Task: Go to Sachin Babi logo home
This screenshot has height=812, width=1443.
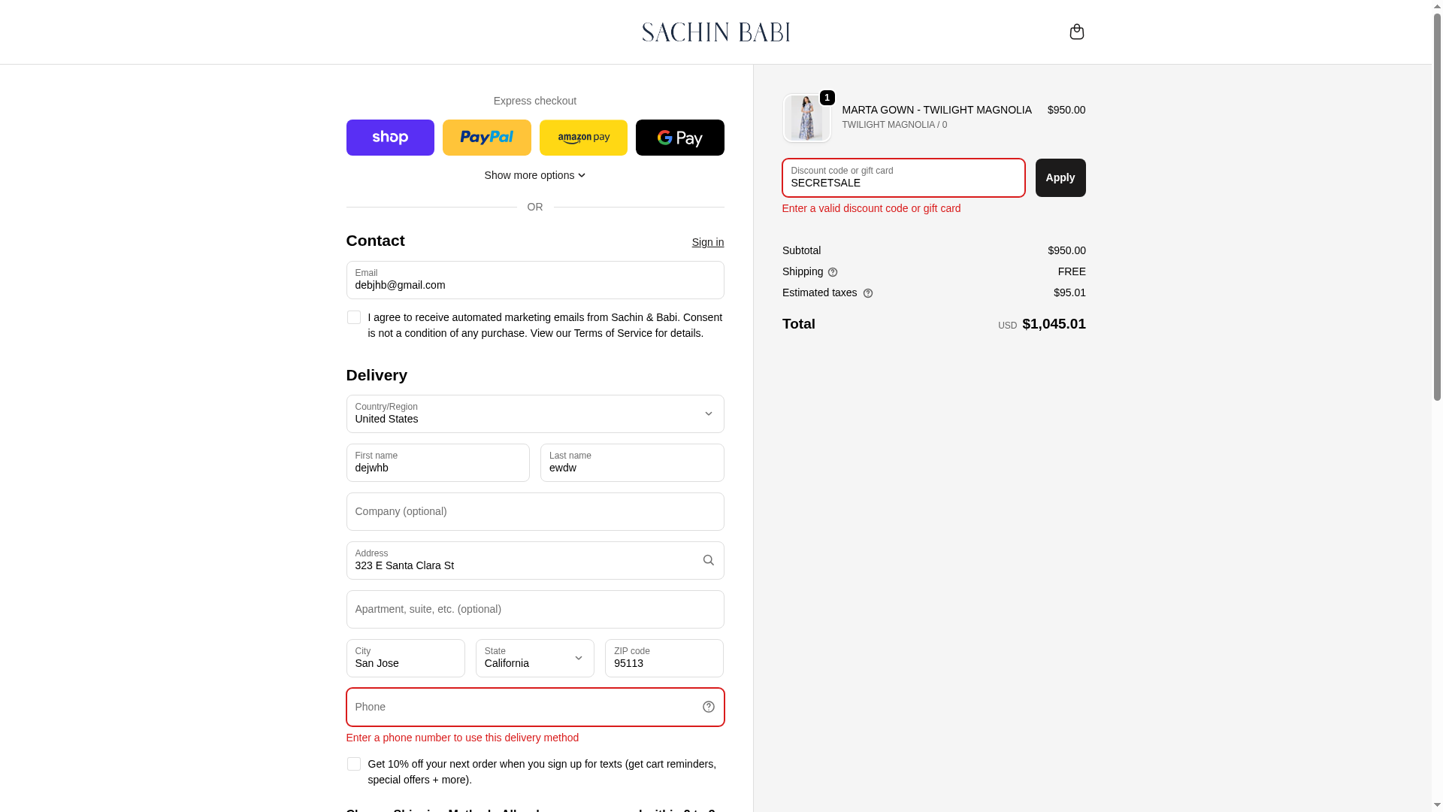Action: pos(716,32)
